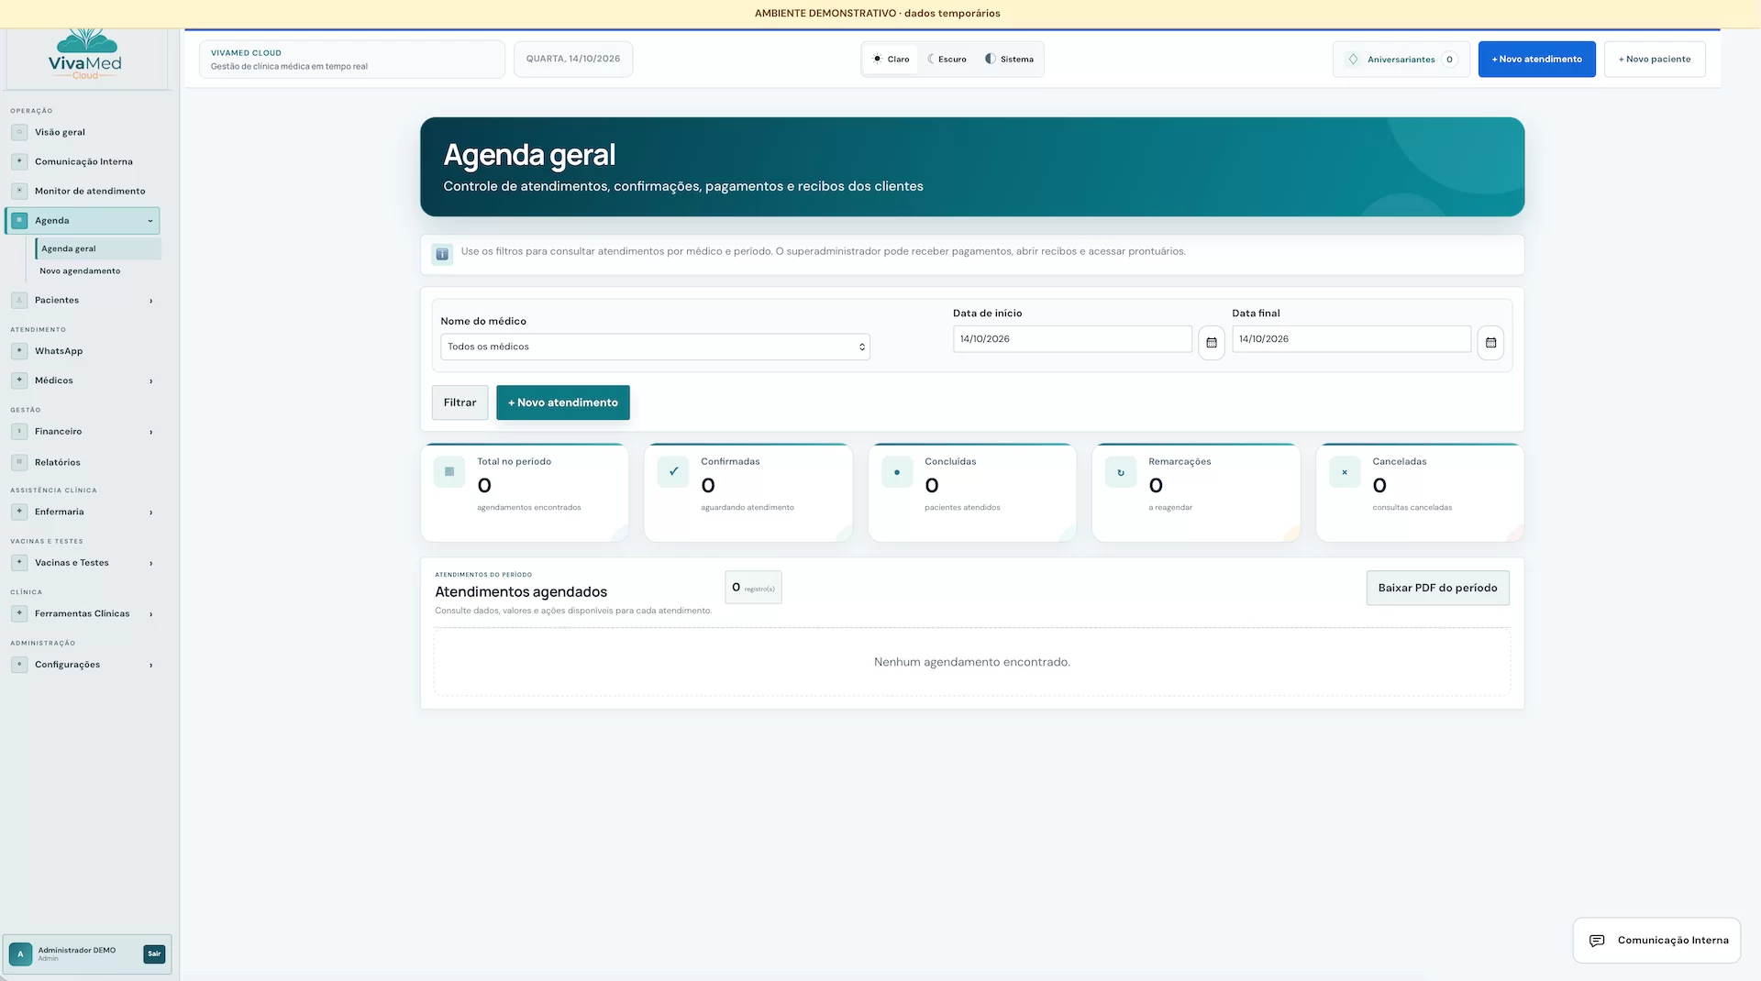The height and width of the screenshot is (981, 1761).
Task: Expand the Financeiro menu chevron
Action: coord(150,432)
